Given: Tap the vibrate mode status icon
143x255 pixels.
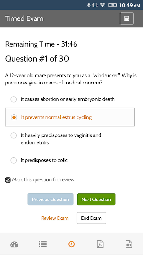Looking at the screenshot, I should coord(95,5).
